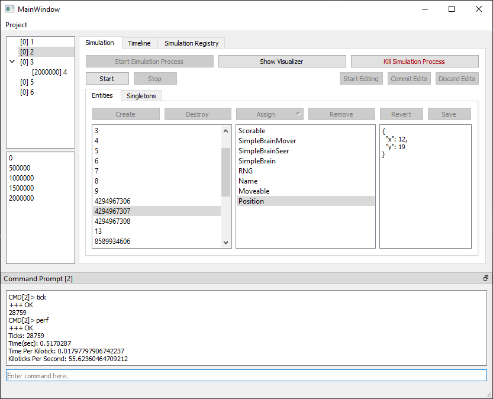Select entity 13 in the list
This screenshot has height=399, width=493.
[157, 231]
